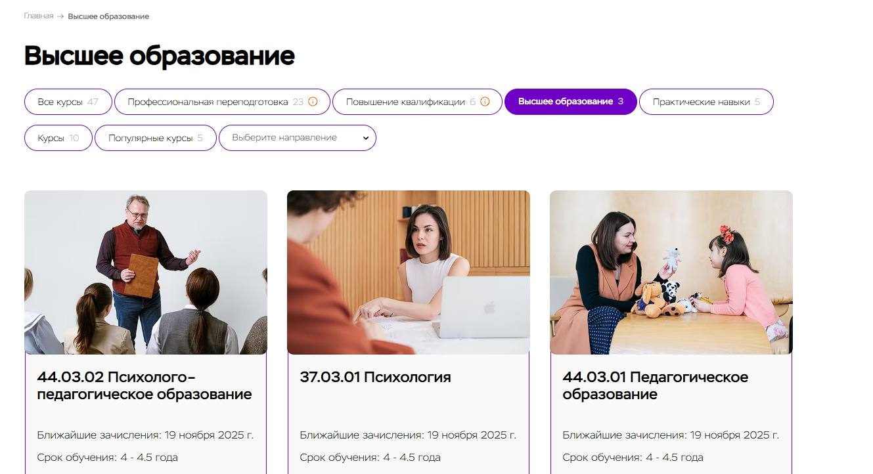Open the Выберите направление dropdown
The width and height of the screenshot is (873, 474).
coord(298,138)
